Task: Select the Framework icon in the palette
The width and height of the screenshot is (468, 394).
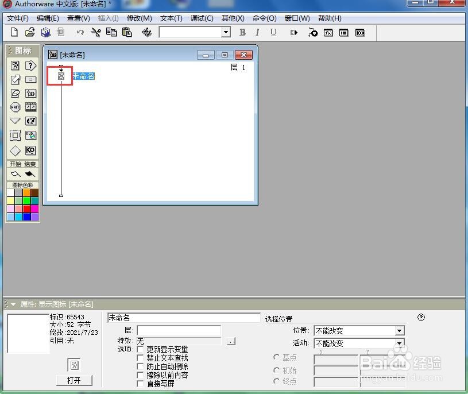Action: pos(15,136)
